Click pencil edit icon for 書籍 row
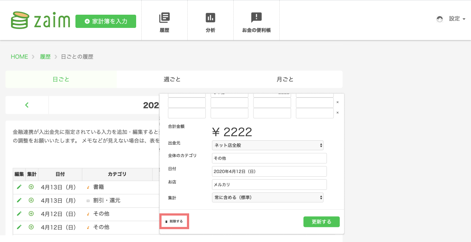 (x=19, y=187)
